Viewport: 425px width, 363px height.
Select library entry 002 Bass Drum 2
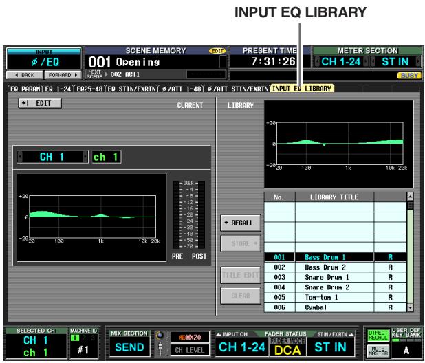(x=336, y=267)
